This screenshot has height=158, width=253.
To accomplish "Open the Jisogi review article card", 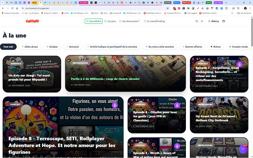I will click(x=32, y=74).
